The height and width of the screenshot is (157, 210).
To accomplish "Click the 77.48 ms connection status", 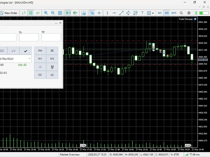I will [x=192, y=155].
